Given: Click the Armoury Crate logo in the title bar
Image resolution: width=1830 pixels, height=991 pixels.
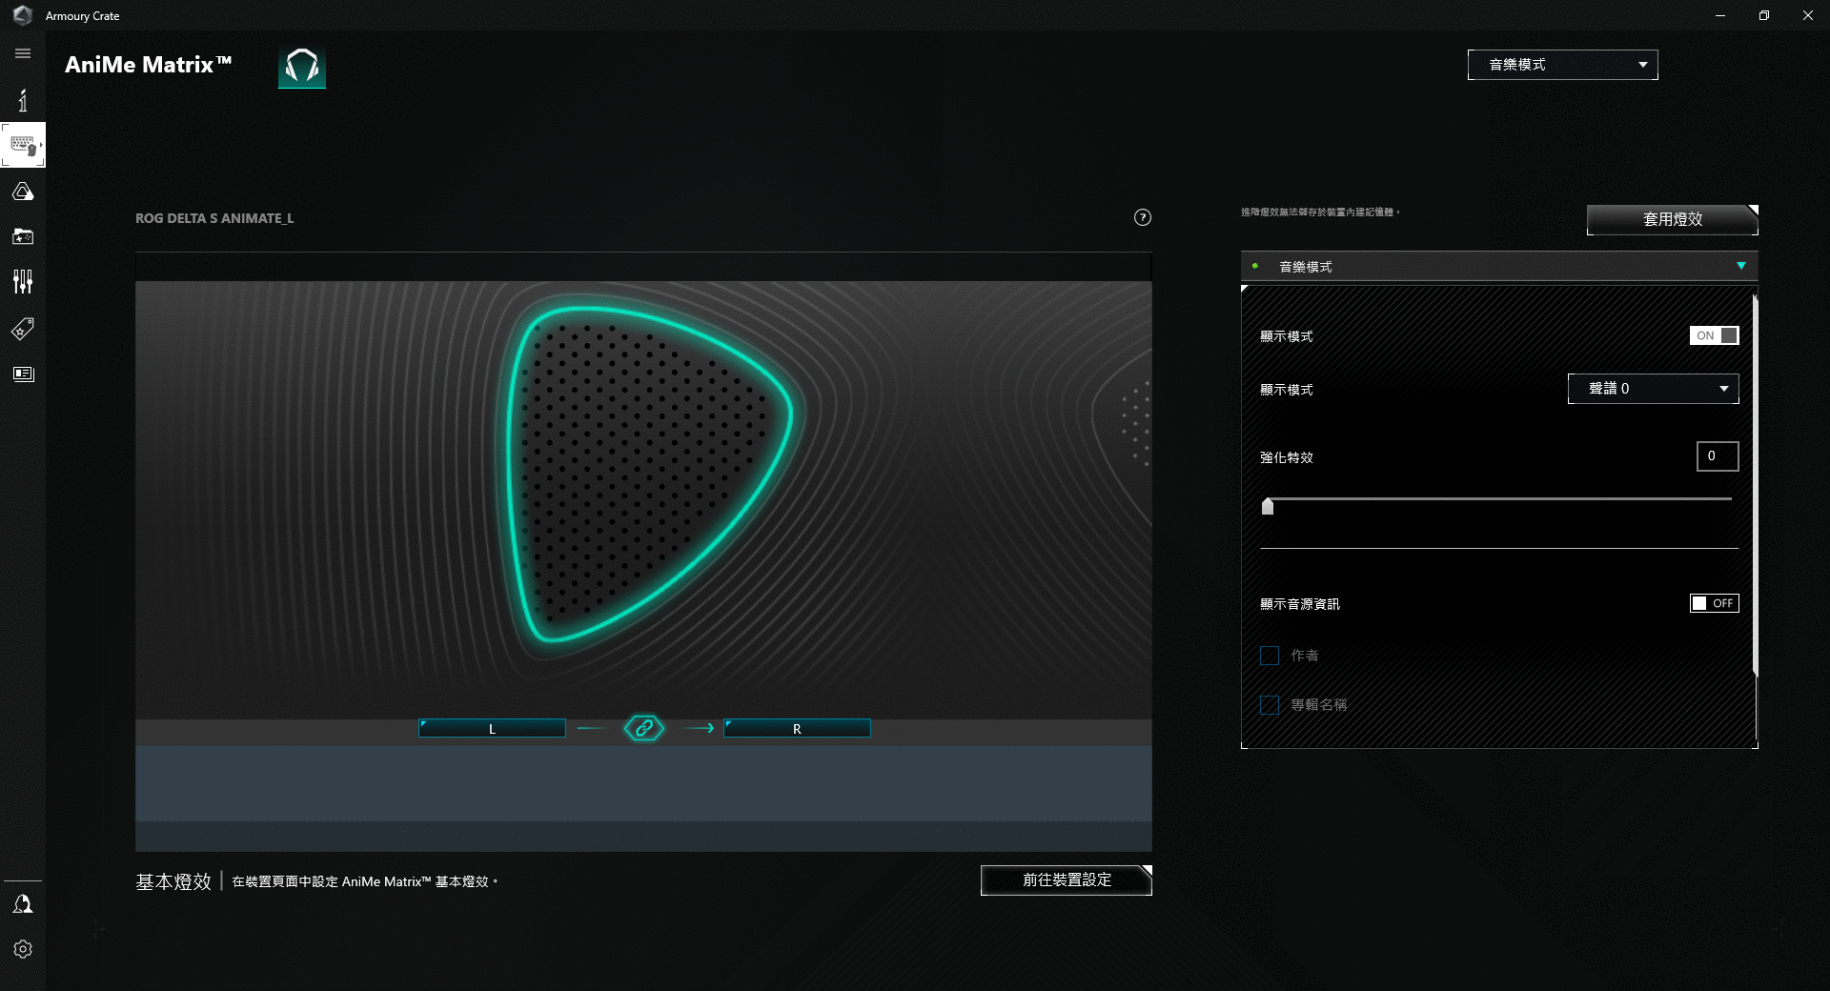Looking at the screenshot, I should point(23,15).
